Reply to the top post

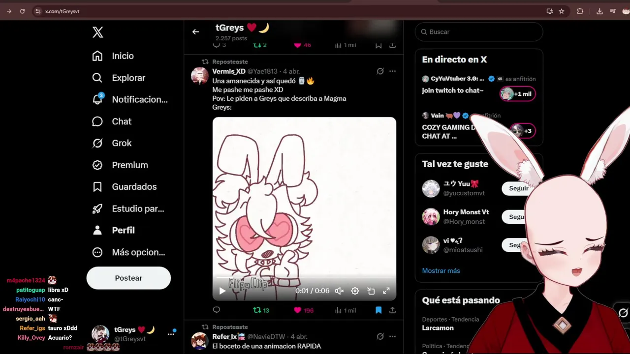point(219,45)
